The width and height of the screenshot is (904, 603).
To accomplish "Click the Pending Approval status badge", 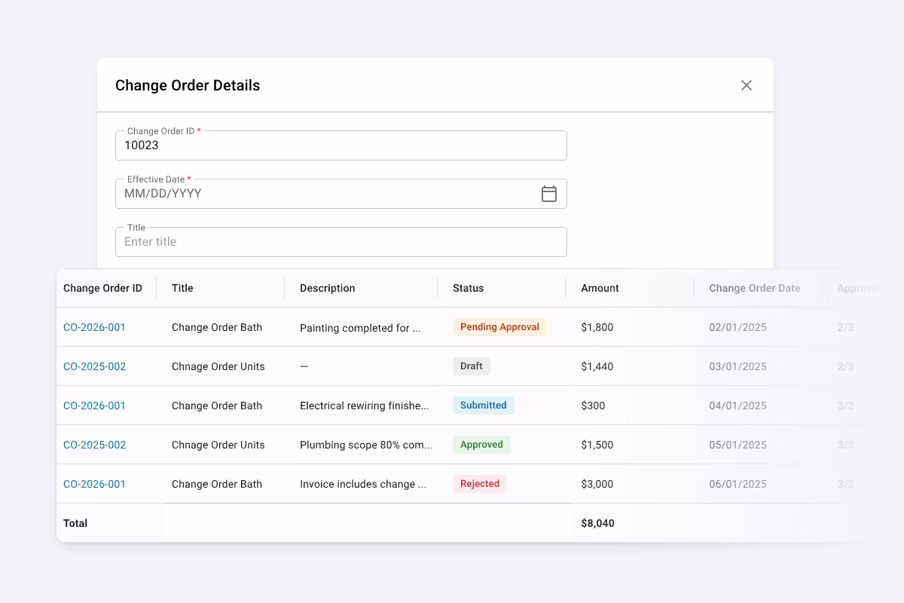I will (x=499, y=327).
